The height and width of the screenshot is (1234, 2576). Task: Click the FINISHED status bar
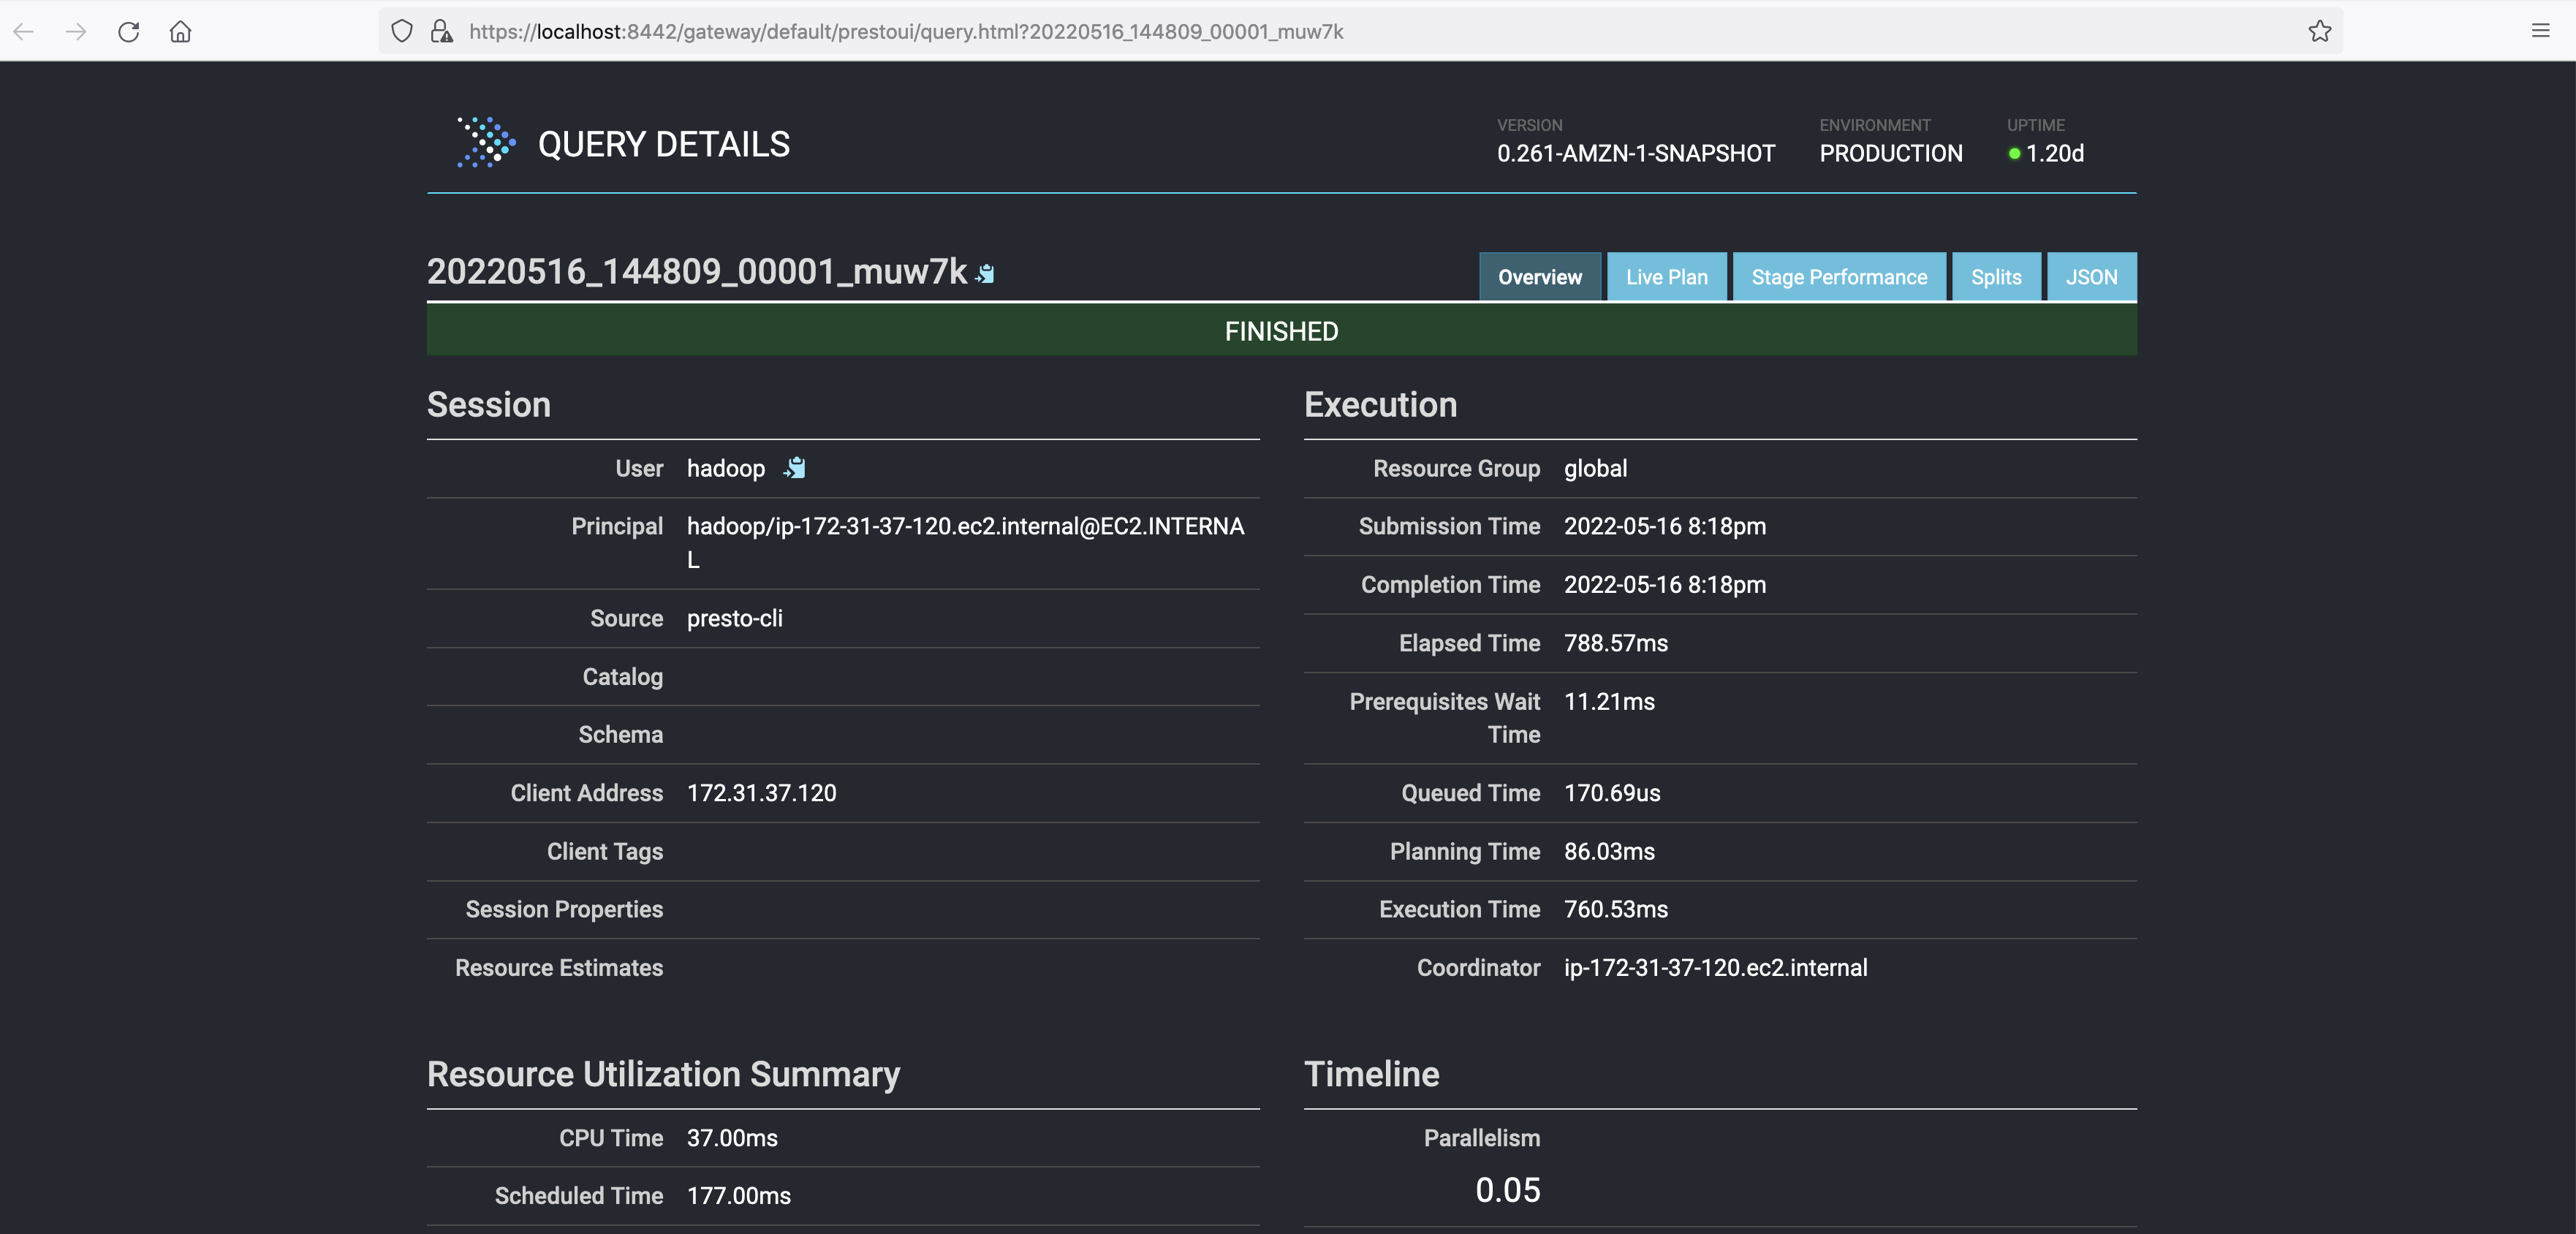coord(1281,331)
